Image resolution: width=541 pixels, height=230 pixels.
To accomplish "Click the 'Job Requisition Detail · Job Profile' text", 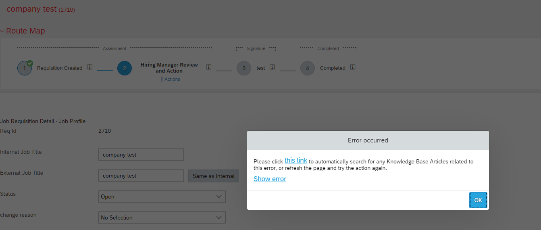I will (x=43, y=121).
